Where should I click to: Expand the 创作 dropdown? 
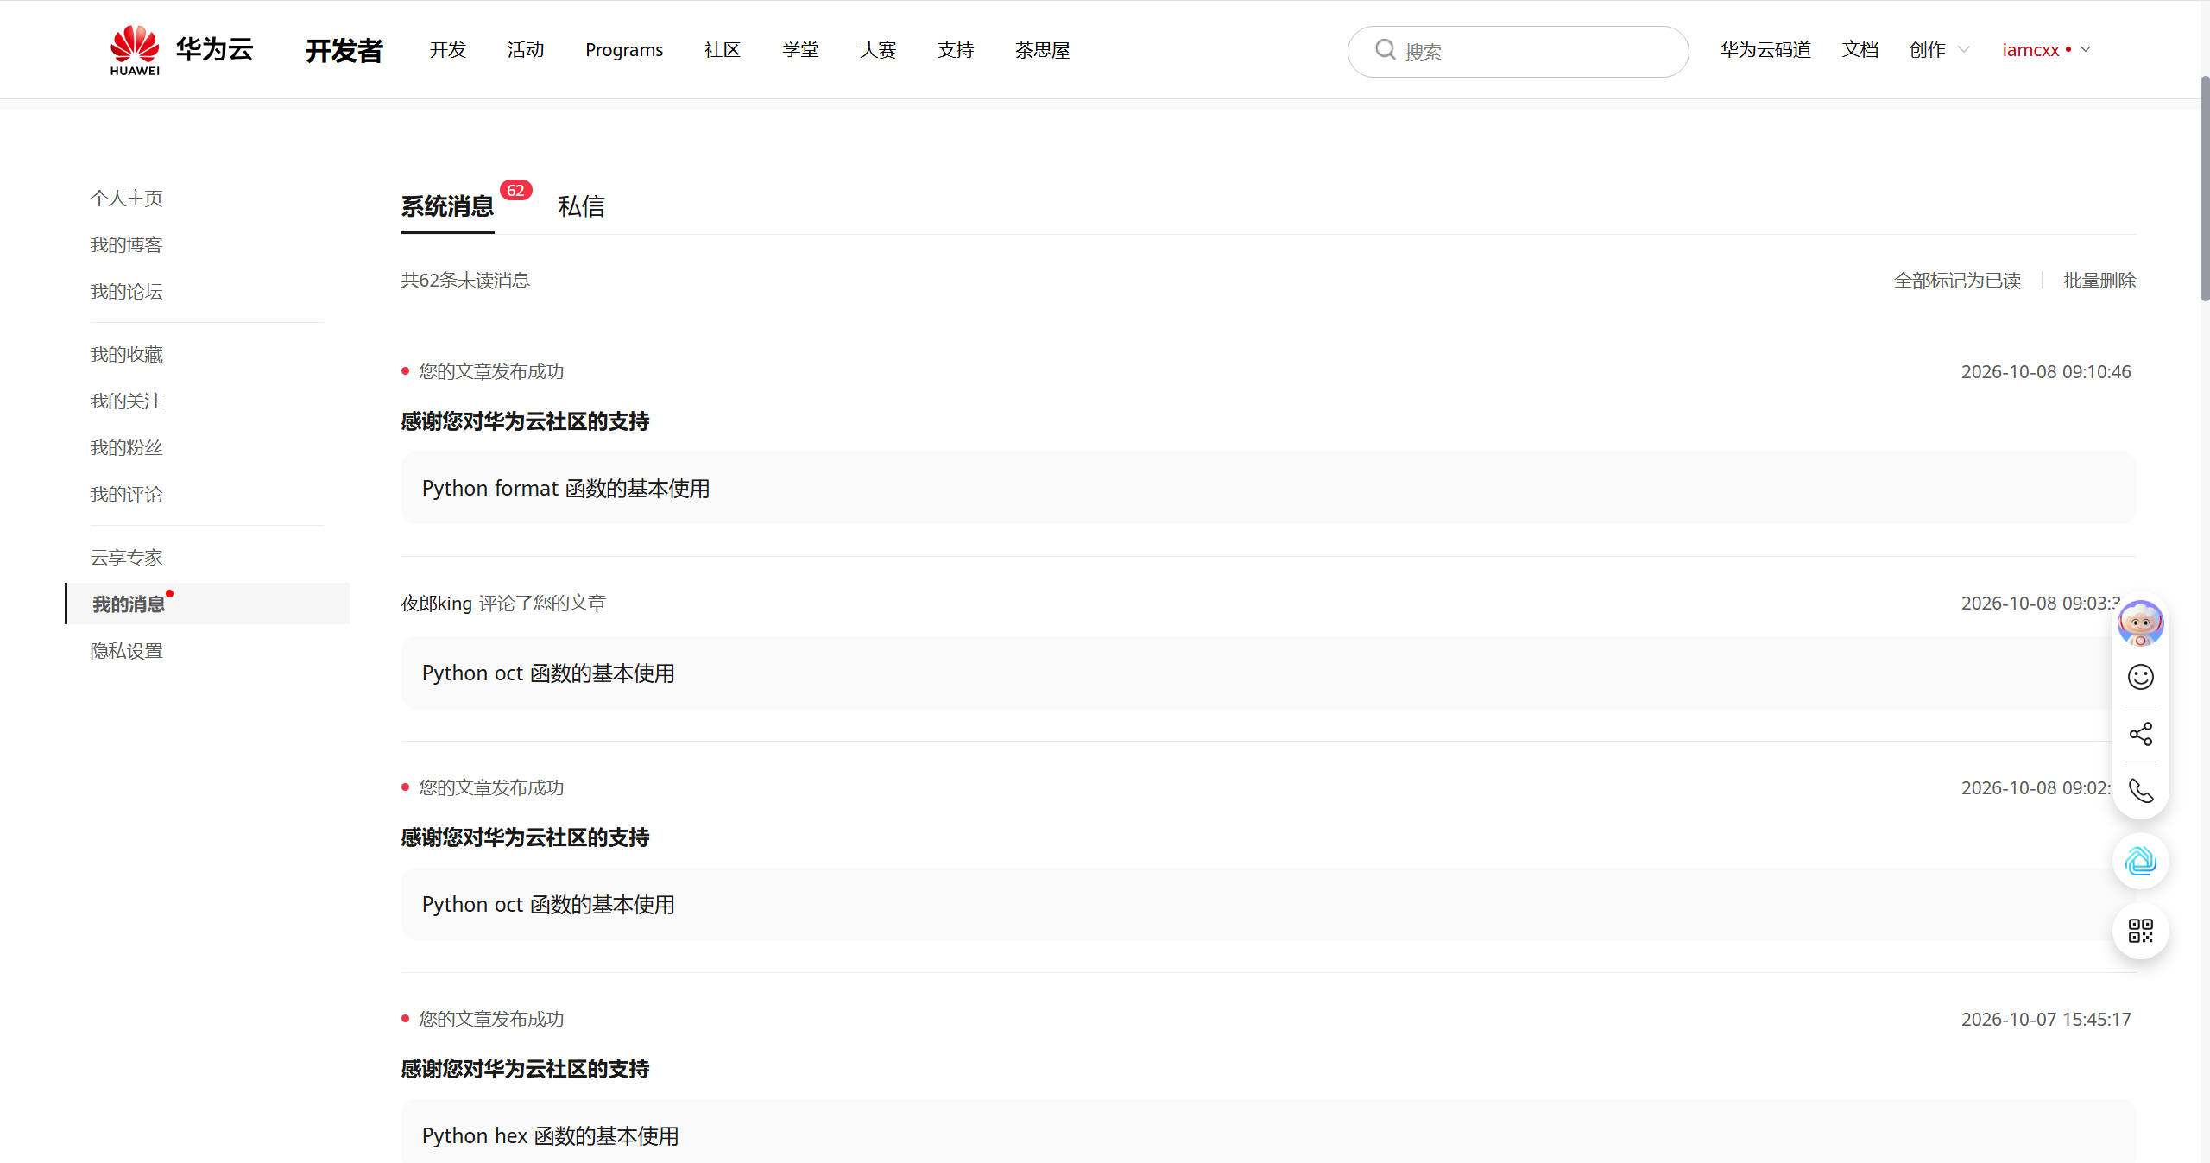click(x=1939, y=50)
